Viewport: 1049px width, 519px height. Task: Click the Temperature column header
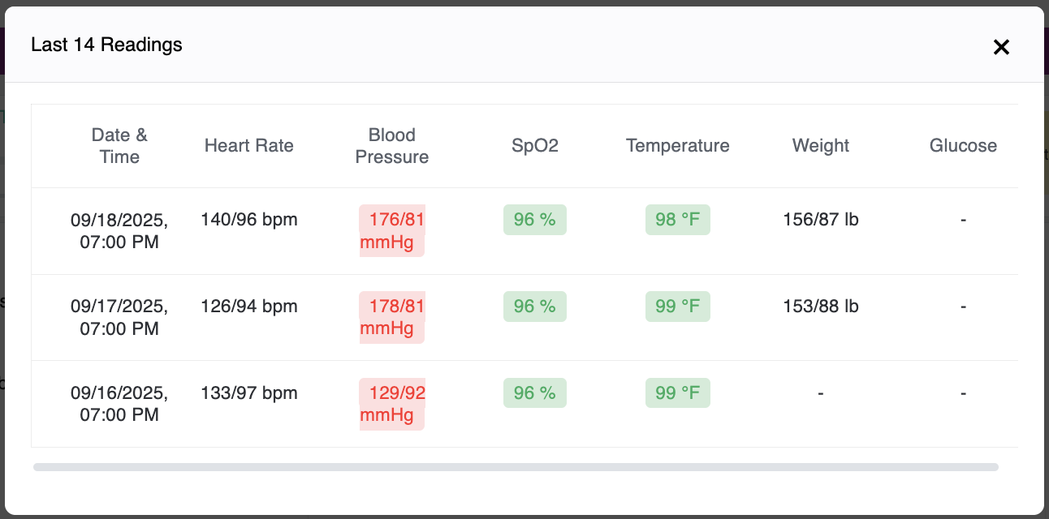[678, 146]
